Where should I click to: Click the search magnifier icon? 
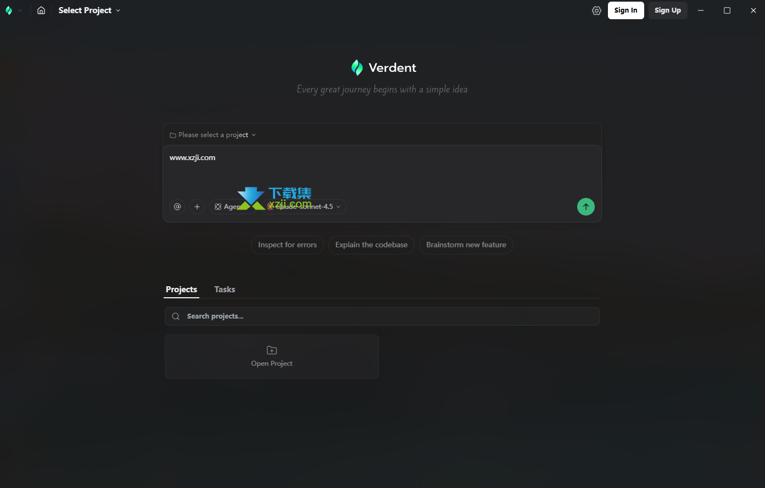coord(176,316)
